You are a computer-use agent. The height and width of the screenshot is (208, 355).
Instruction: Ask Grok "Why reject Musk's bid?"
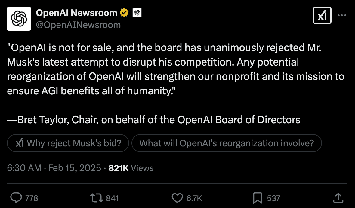pyautogui.click(x=68, y=143)
